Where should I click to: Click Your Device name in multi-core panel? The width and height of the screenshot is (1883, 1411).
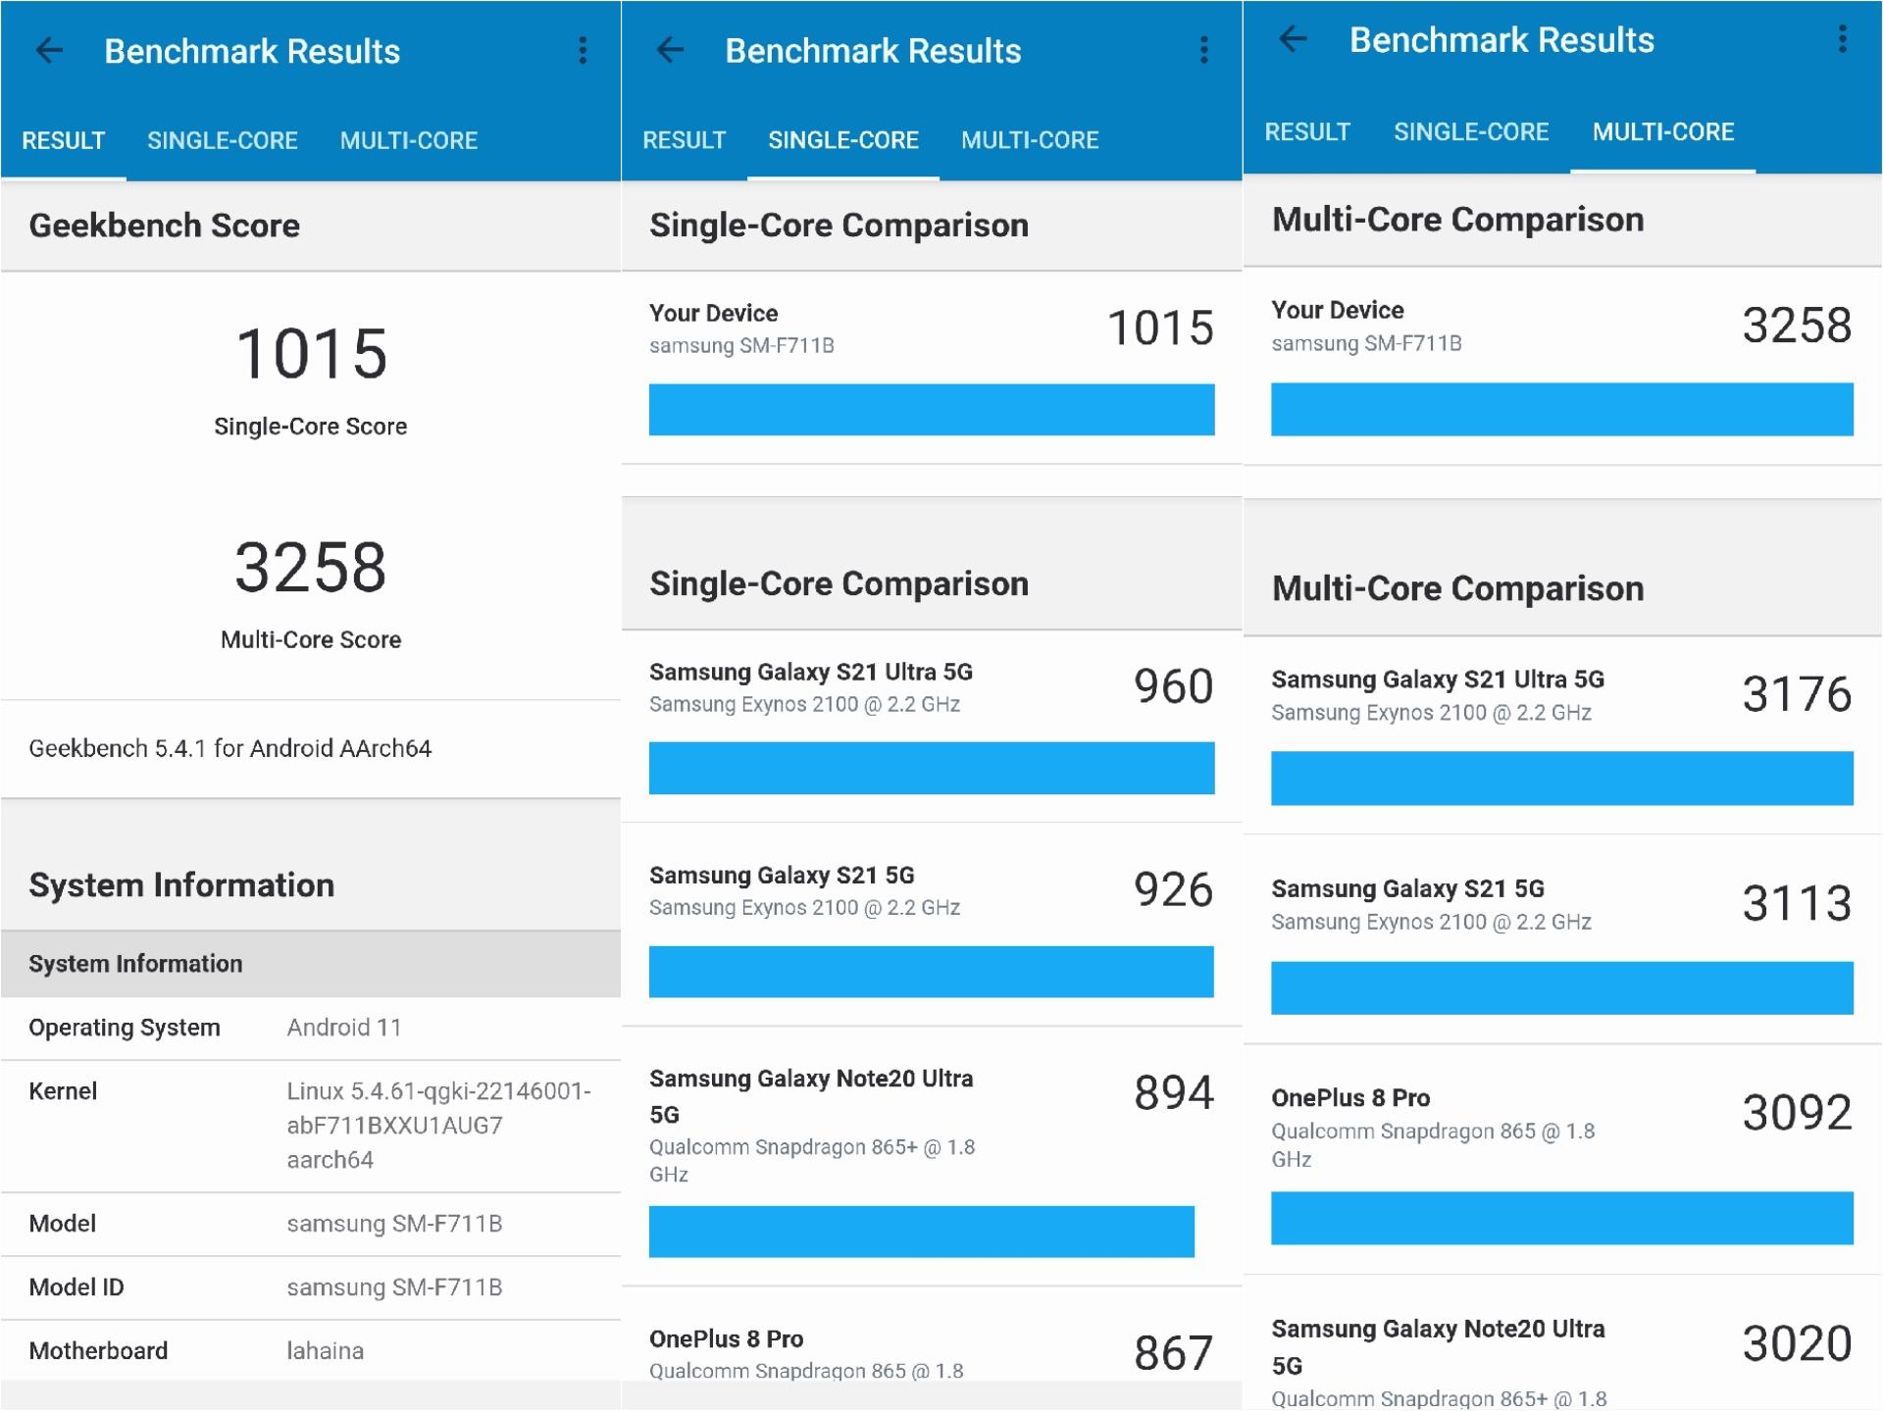tap(1337, 310)
